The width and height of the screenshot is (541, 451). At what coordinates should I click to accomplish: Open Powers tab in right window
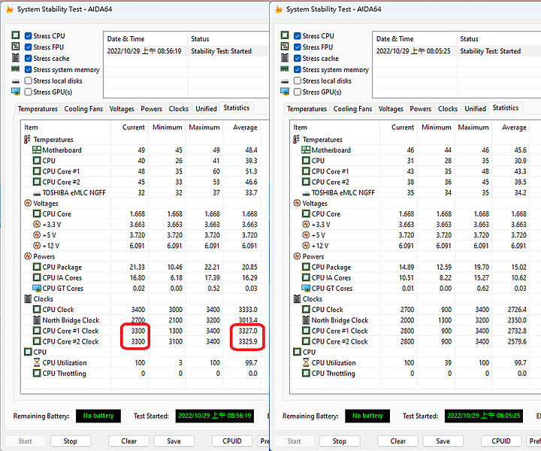[420, 109]
